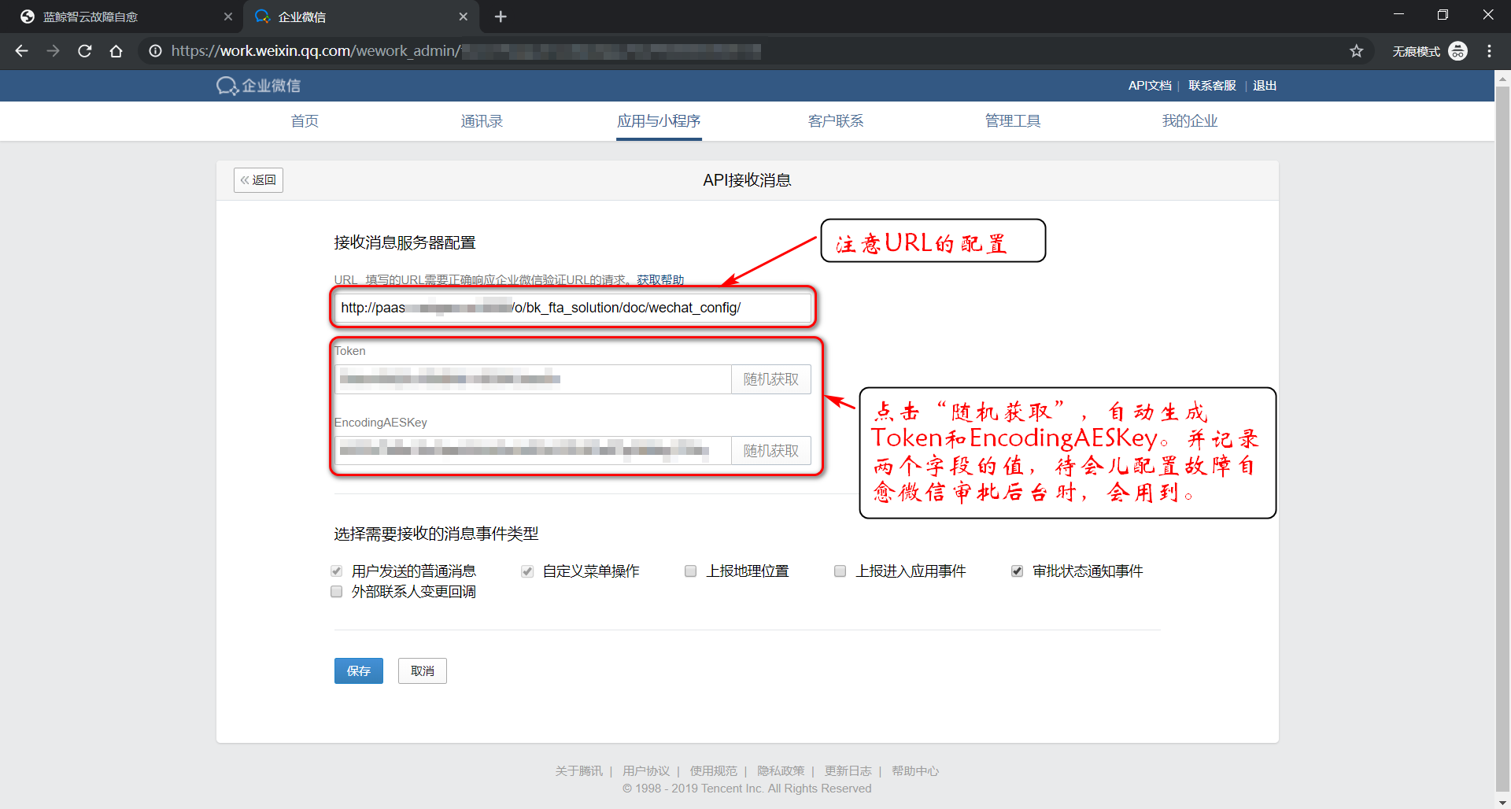
Task: Open the 使用规范 footer link
Action: 714,771
